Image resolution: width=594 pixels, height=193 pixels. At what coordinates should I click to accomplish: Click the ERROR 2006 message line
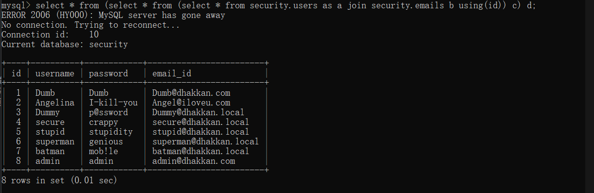tap(113, 16)
